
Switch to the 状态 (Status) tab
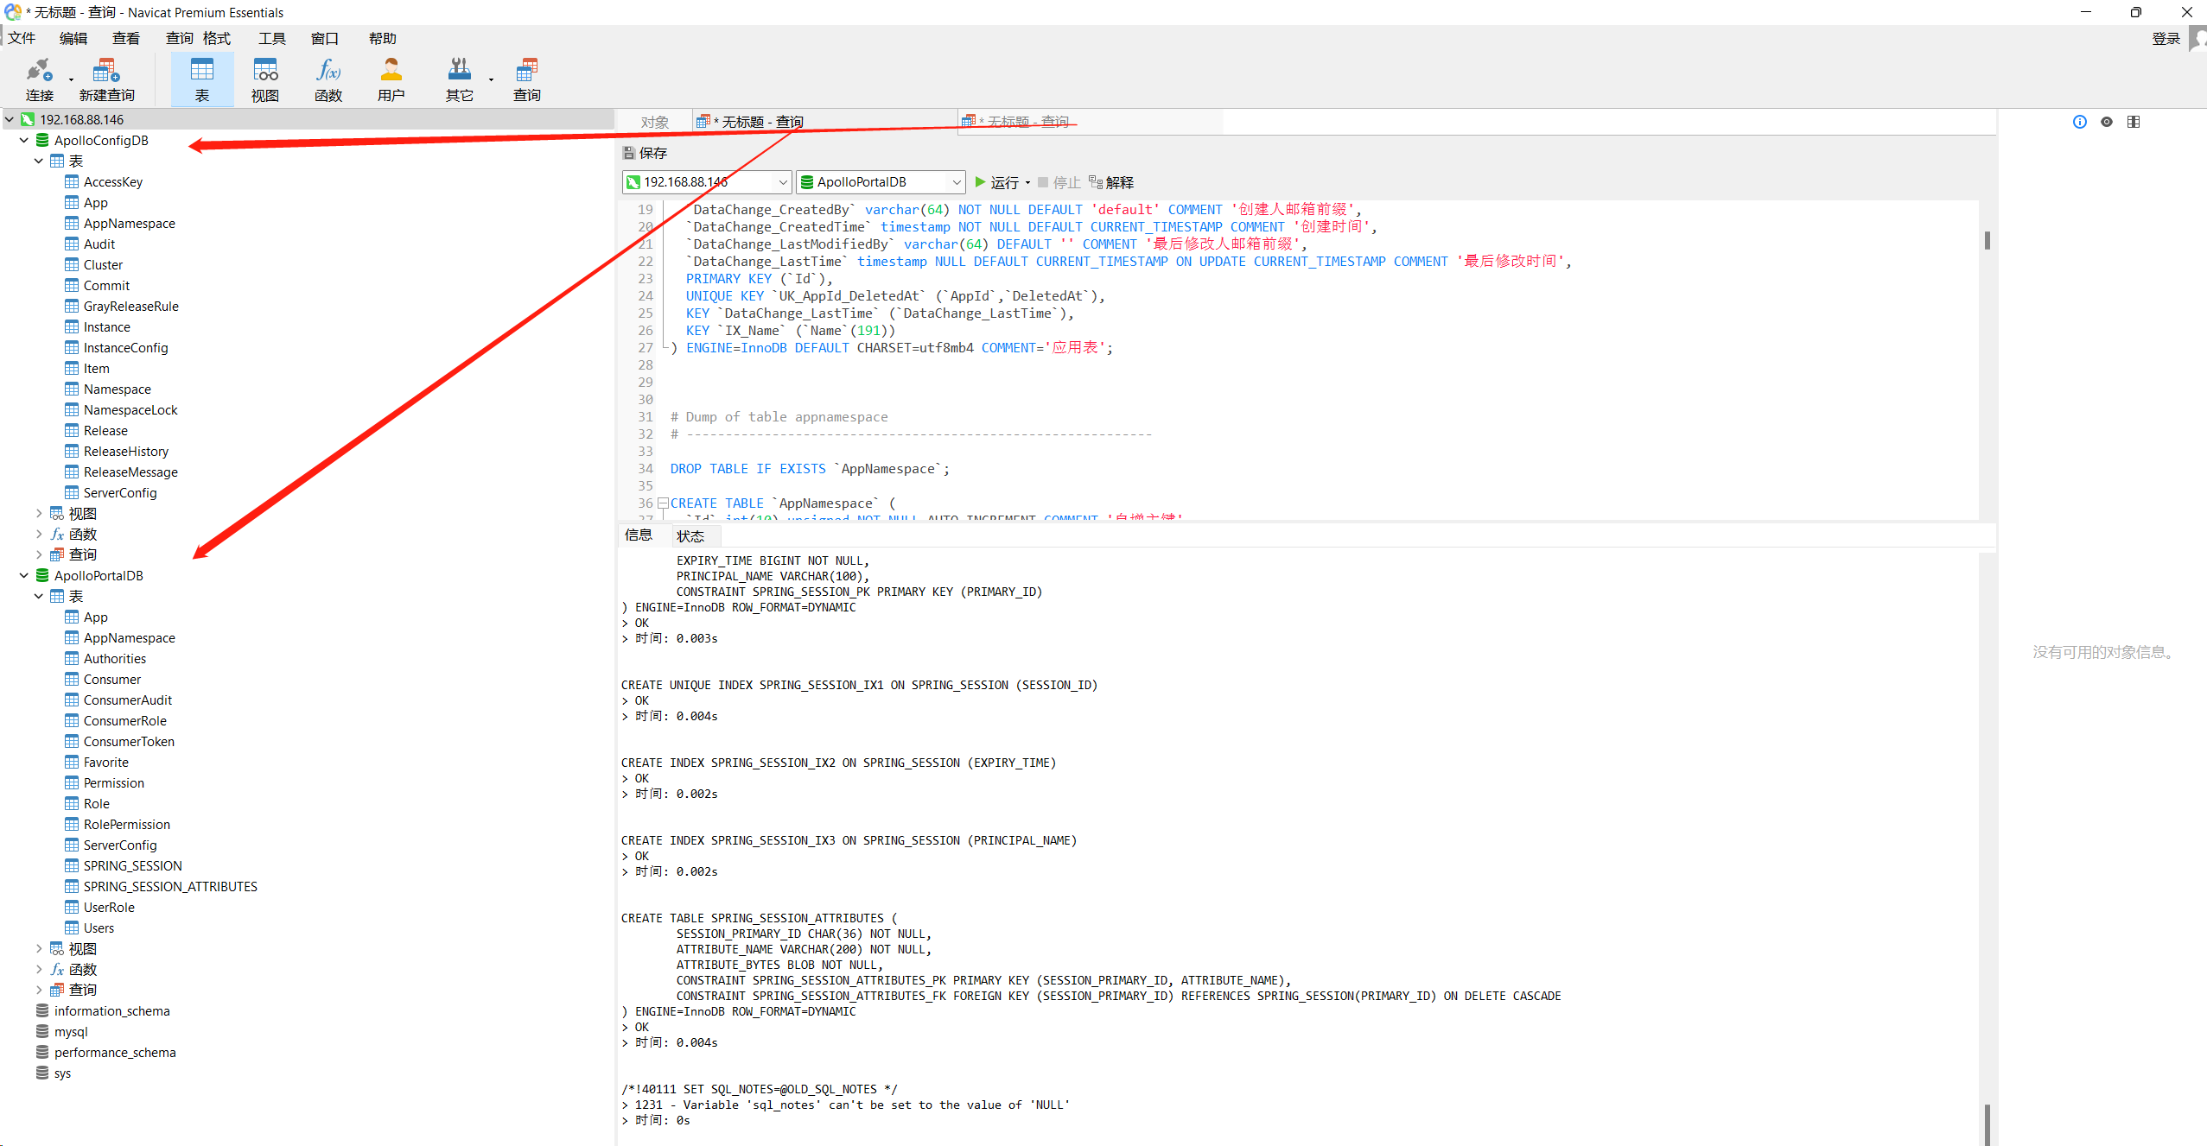pos(690,536)
